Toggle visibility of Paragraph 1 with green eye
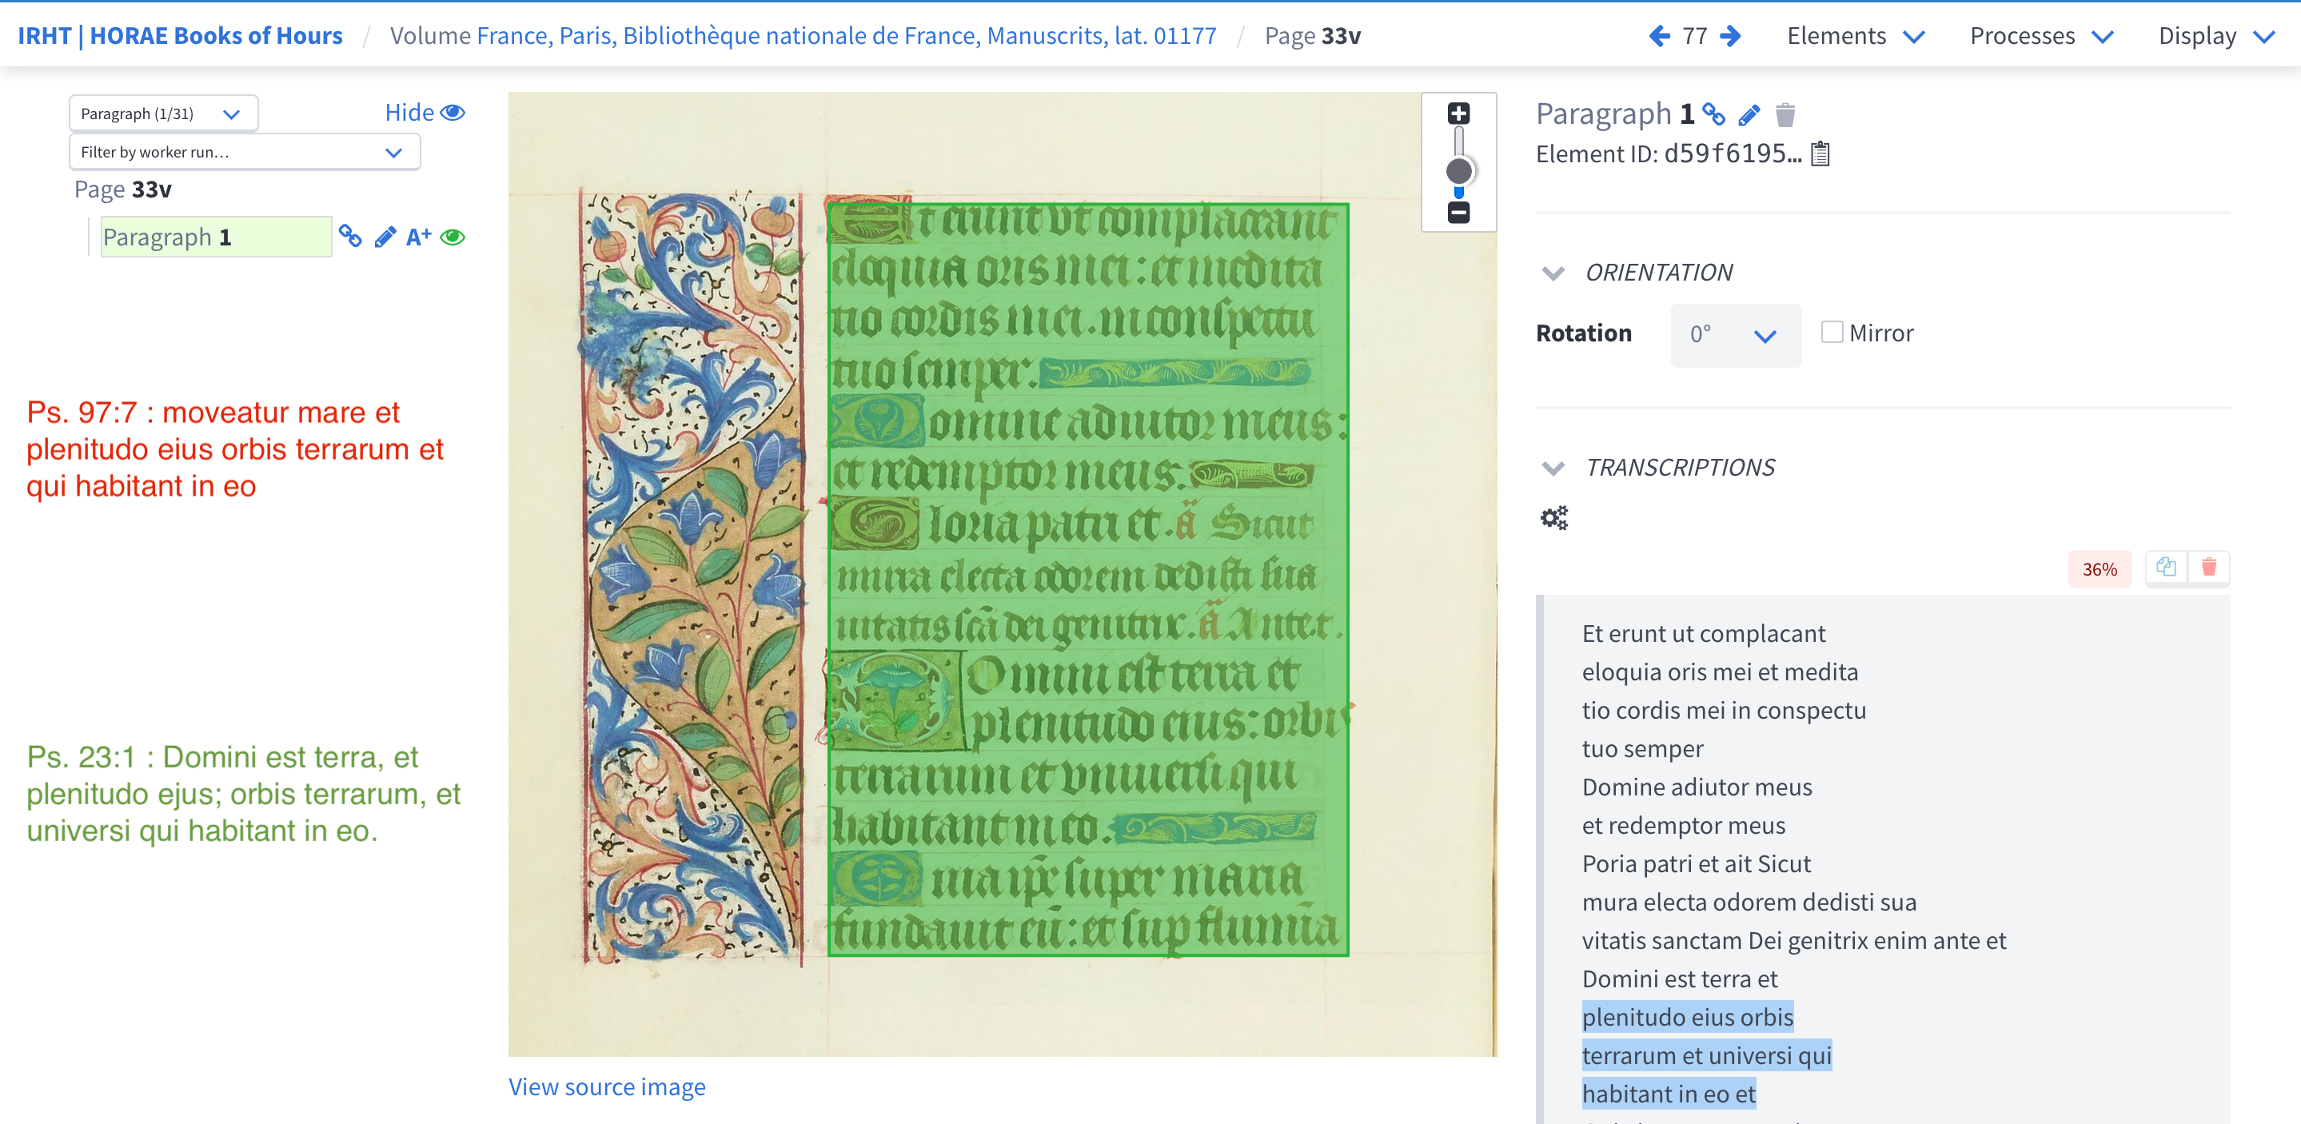This screenshot has width=2301, height=1124. pos(453,237)
